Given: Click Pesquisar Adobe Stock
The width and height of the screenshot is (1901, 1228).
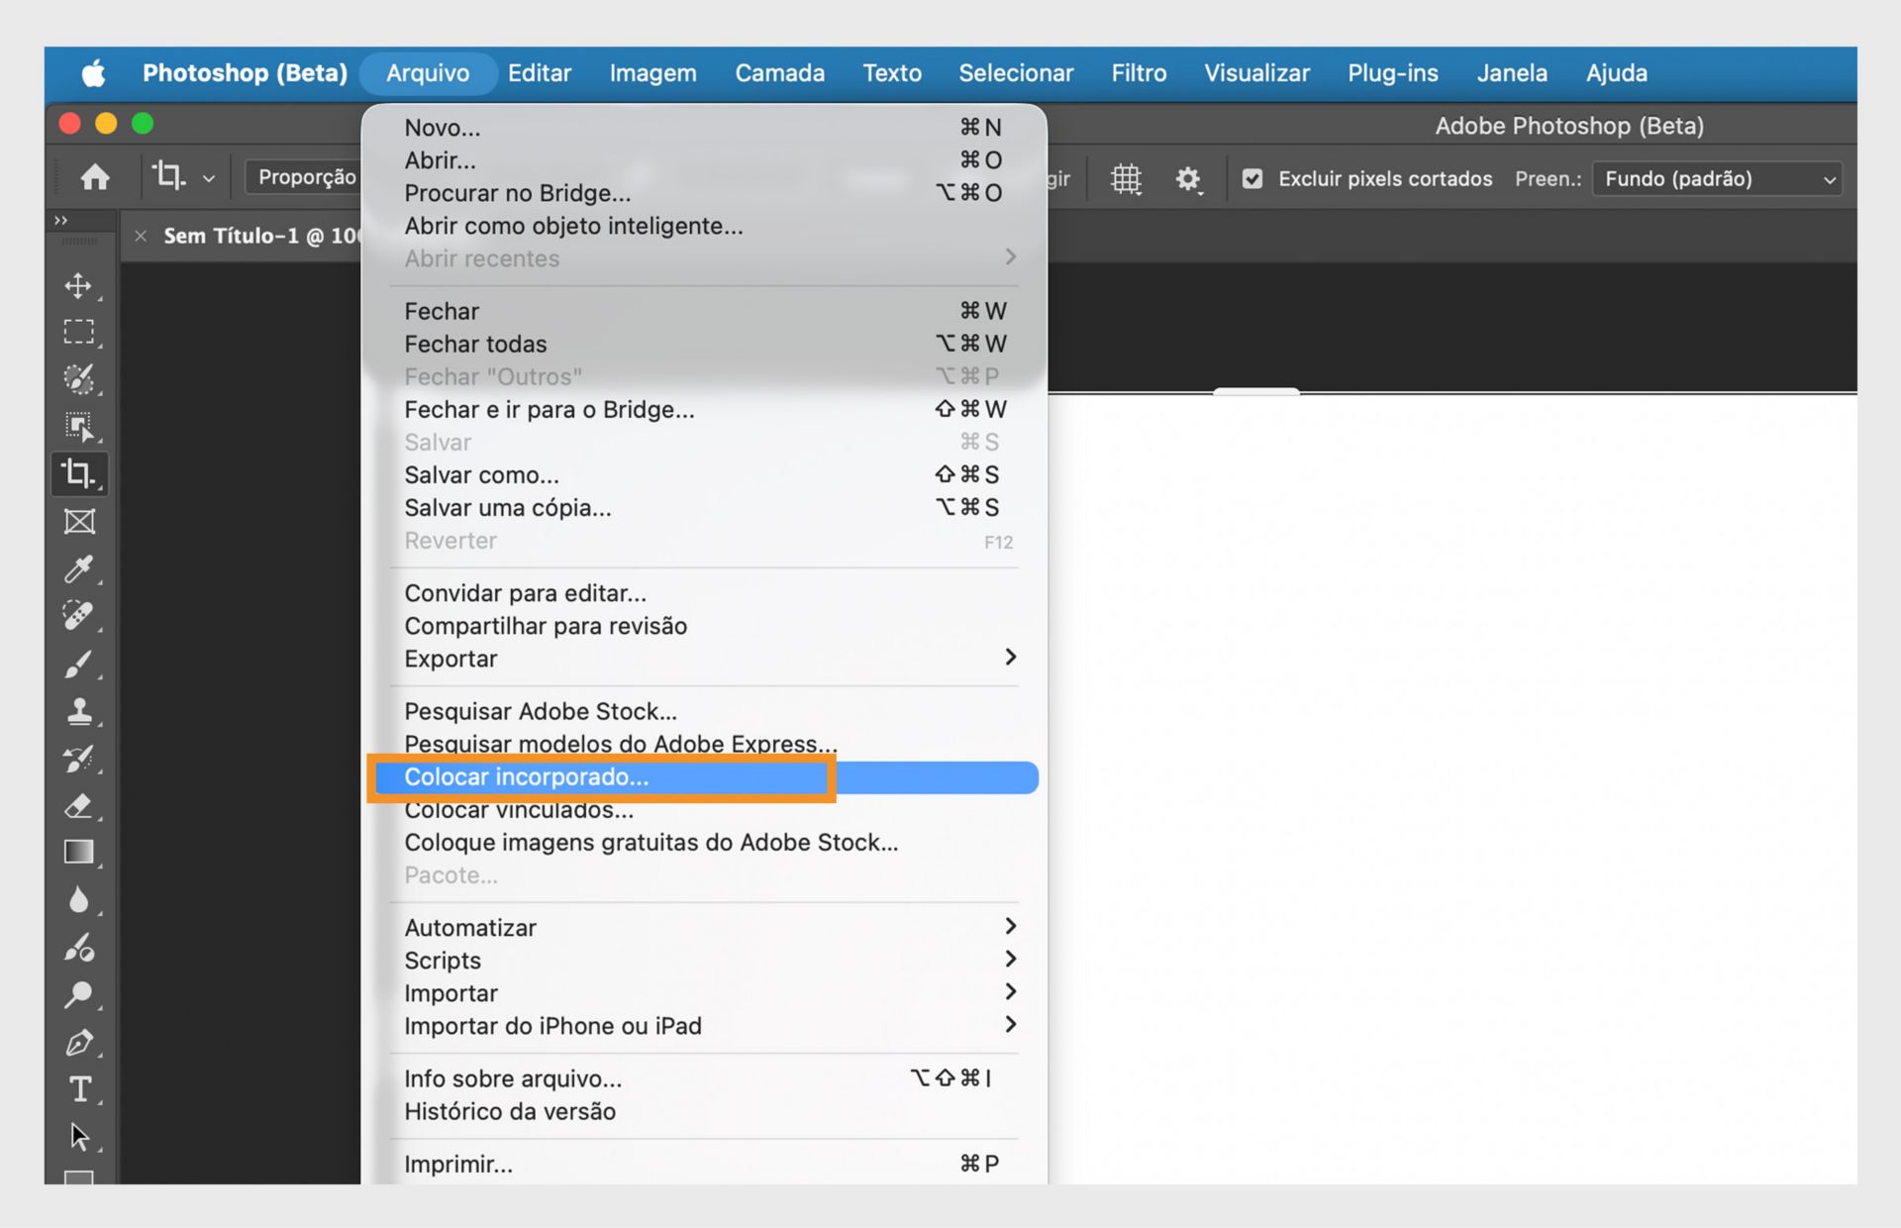Looking at the screenshot, I should point(541,710).
